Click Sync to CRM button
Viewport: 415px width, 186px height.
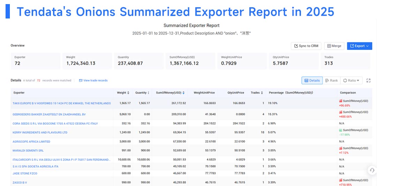tap(306, 46)
